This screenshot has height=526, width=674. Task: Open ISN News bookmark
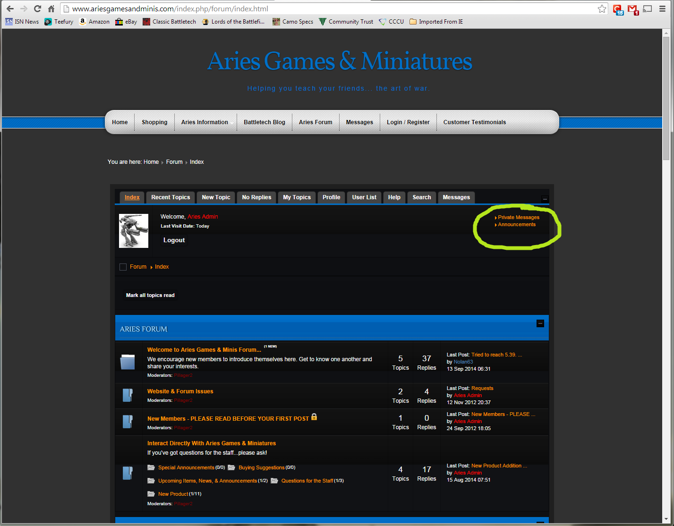22,21
